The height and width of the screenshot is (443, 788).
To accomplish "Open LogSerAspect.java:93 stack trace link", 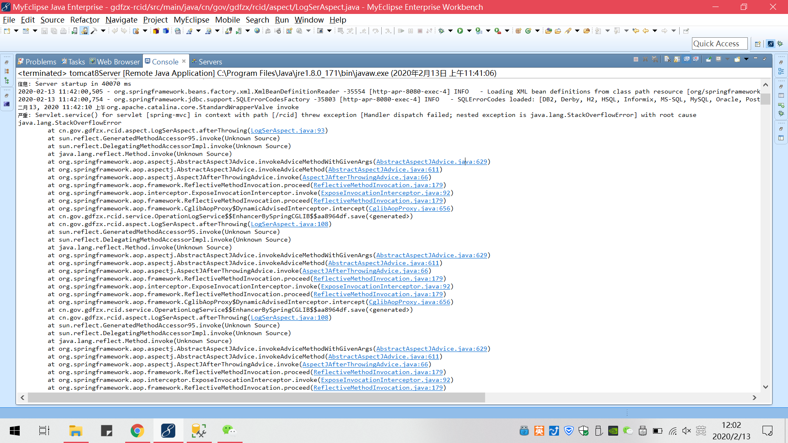I will pos(288,130).
